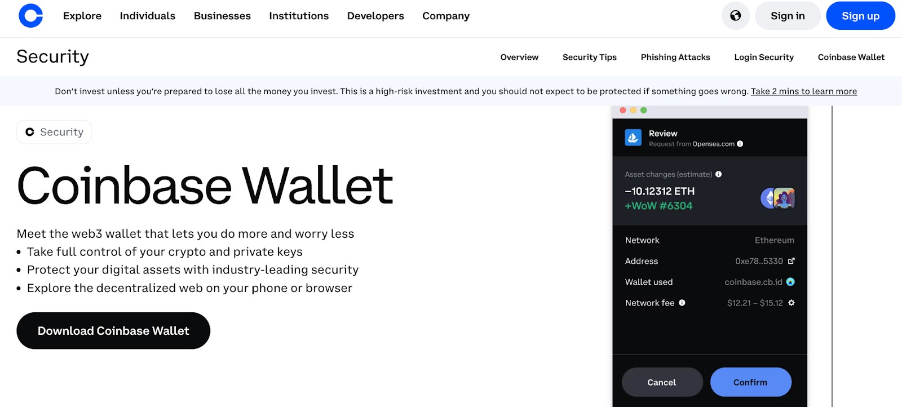The image size is (902, 407).
Task: Click the yellow window dot in mockup
Action: 633,110
